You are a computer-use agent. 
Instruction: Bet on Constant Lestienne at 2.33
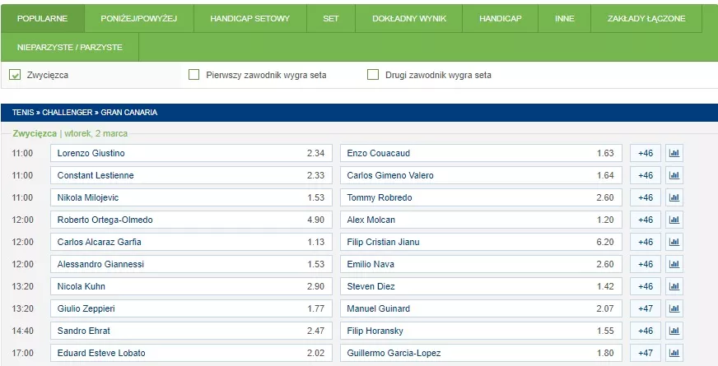(x=191, y=175)
